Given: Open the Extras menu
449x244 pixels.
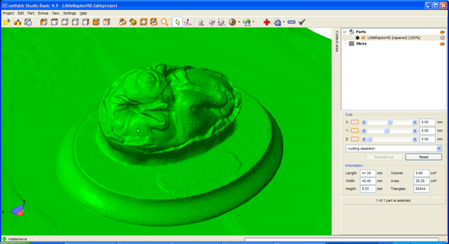Looking at the screenshot, I should [43, 13].
